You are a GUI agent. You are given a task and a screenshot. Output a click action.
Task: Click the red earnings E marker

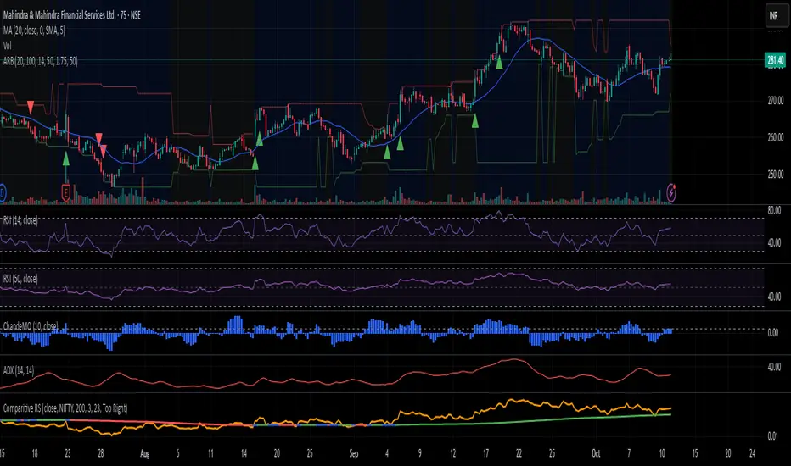tap(66, 192)
